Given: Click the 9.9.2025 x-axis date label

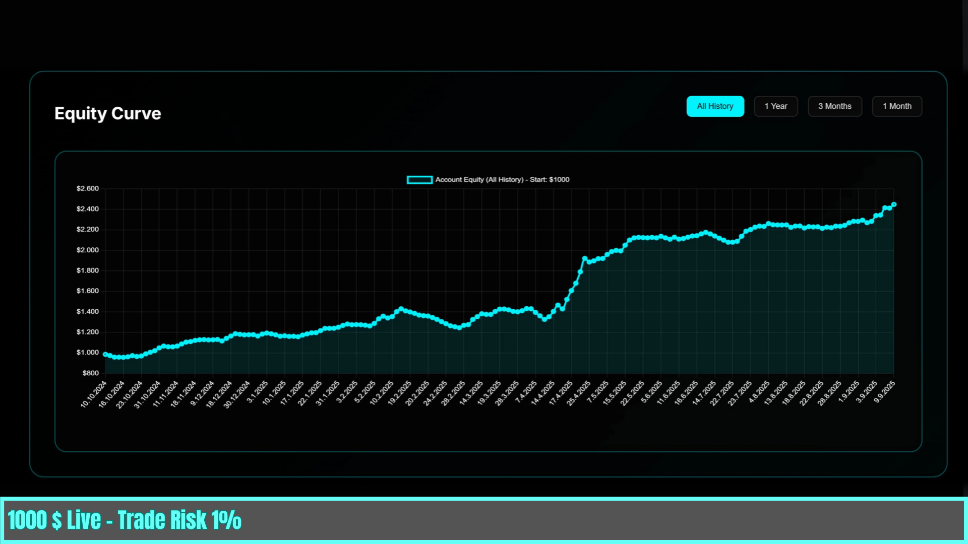Looking at the screenshot, I should coord(885,391).
